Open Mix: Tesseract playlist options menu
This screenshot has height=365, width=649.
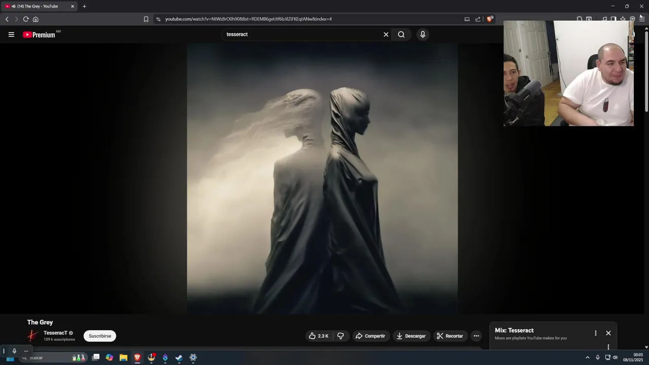coord(596,333)
